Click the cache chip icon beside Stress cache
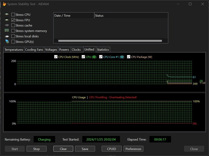The image size is (209, 156). (x=7, y=25)
